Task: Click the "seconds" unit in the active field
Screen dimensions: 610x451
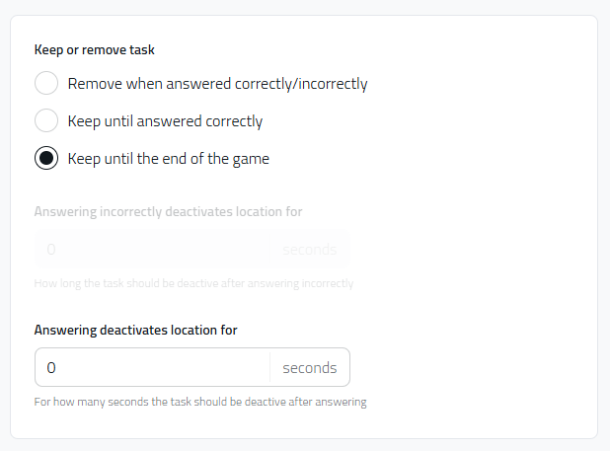Action: (309, 368)
